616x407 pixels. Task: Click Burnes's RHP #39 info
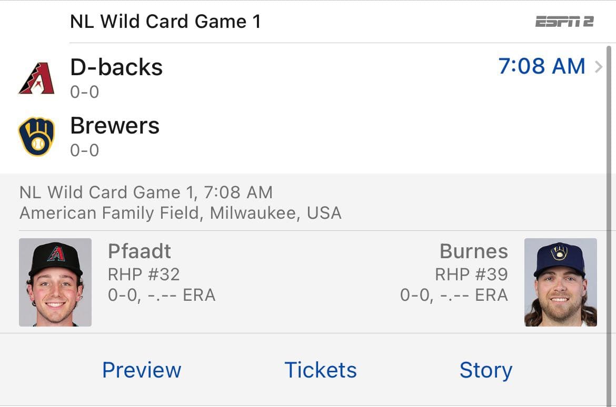pos(471,274)
